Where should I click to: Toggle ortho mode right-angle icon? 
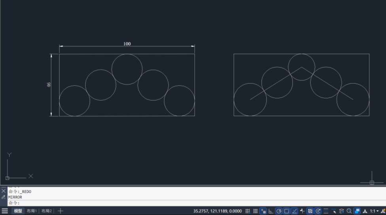click(x=271, y=211)
